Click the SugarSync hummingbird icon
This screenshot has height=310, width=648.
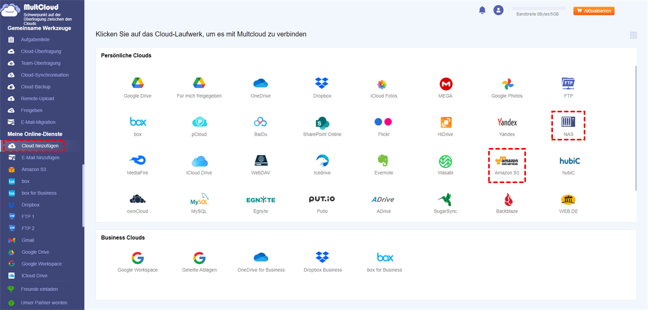[x=446, y=199]
